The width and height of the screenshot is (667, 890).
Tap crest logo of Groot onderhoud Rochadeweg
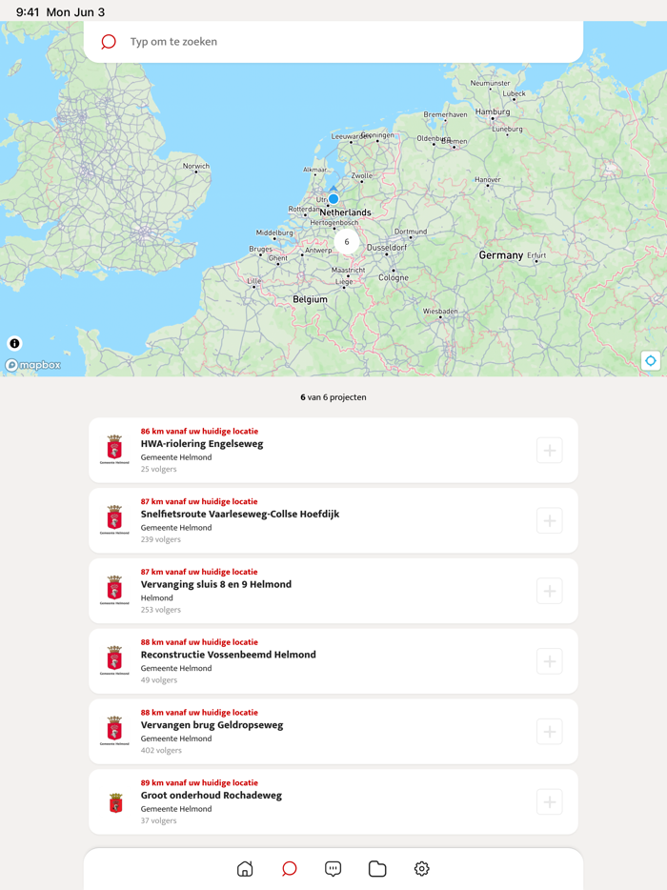pos(116,803)
